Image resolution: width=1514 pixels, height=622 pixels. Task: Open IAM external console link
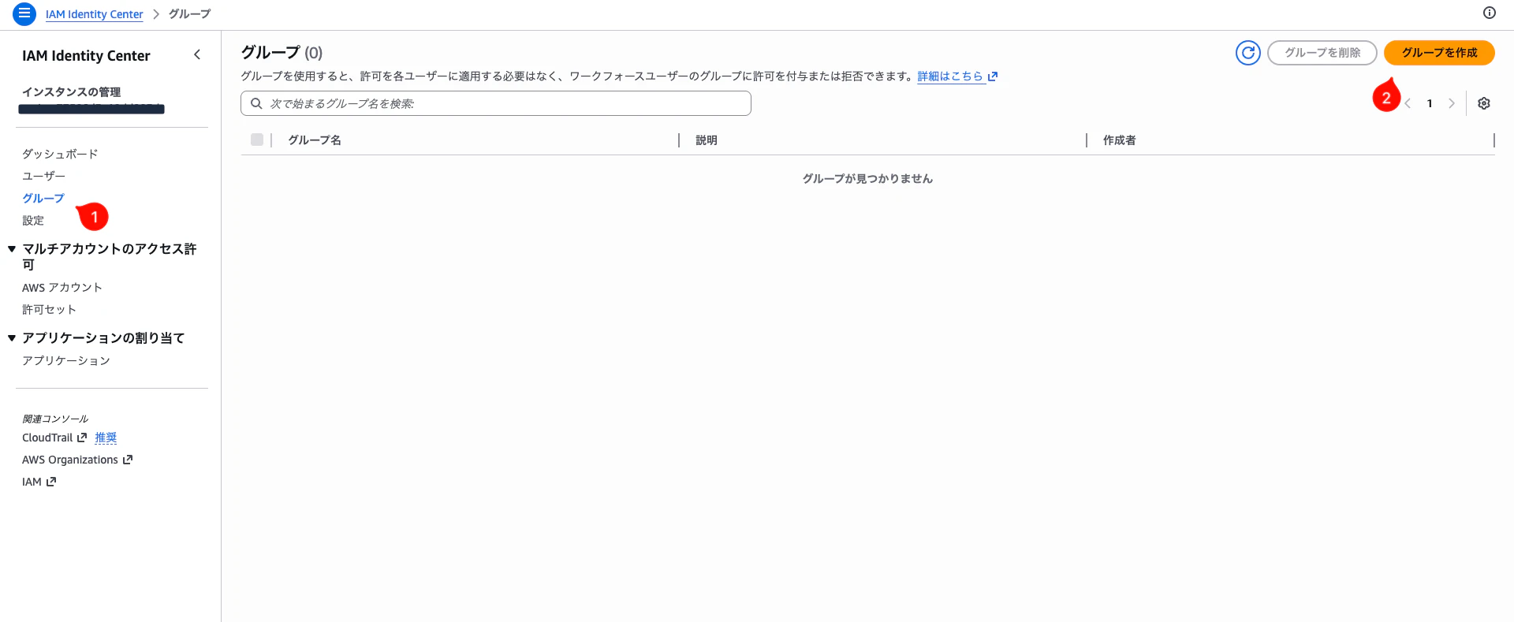[39, 482]
